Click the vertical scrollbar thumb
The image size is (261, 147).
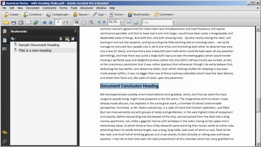(258, 105)
